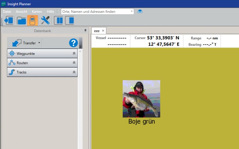
Task: Collapse the Tracks section
Action: point(74,72)
